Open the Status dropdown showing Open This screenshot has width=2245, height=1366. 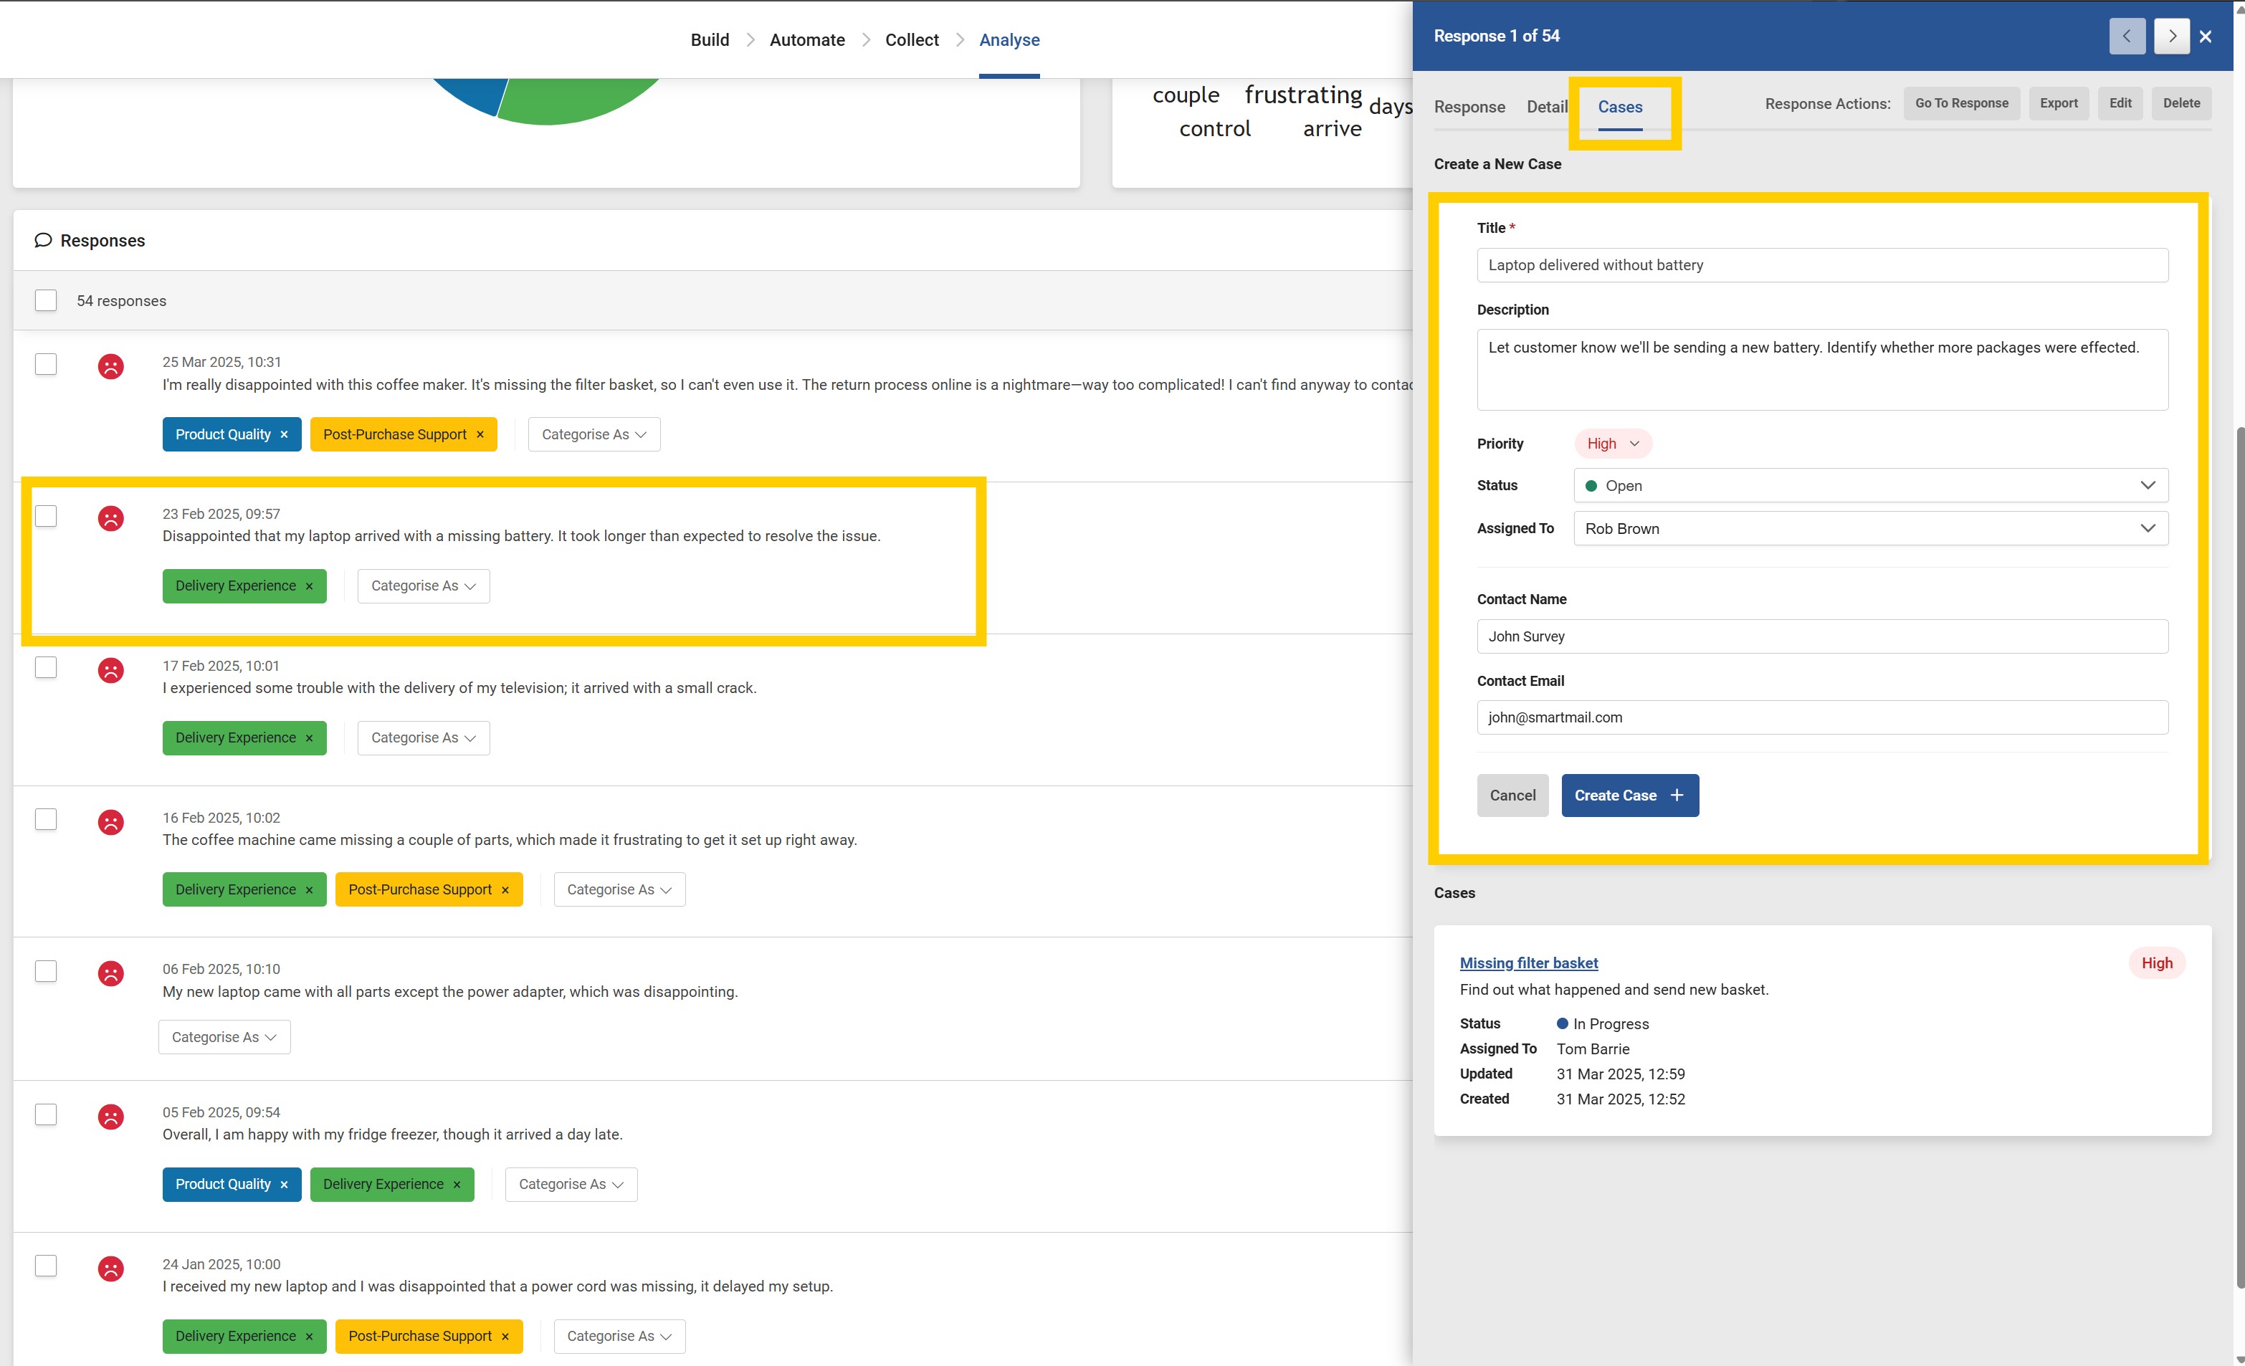pos(1871,486)
